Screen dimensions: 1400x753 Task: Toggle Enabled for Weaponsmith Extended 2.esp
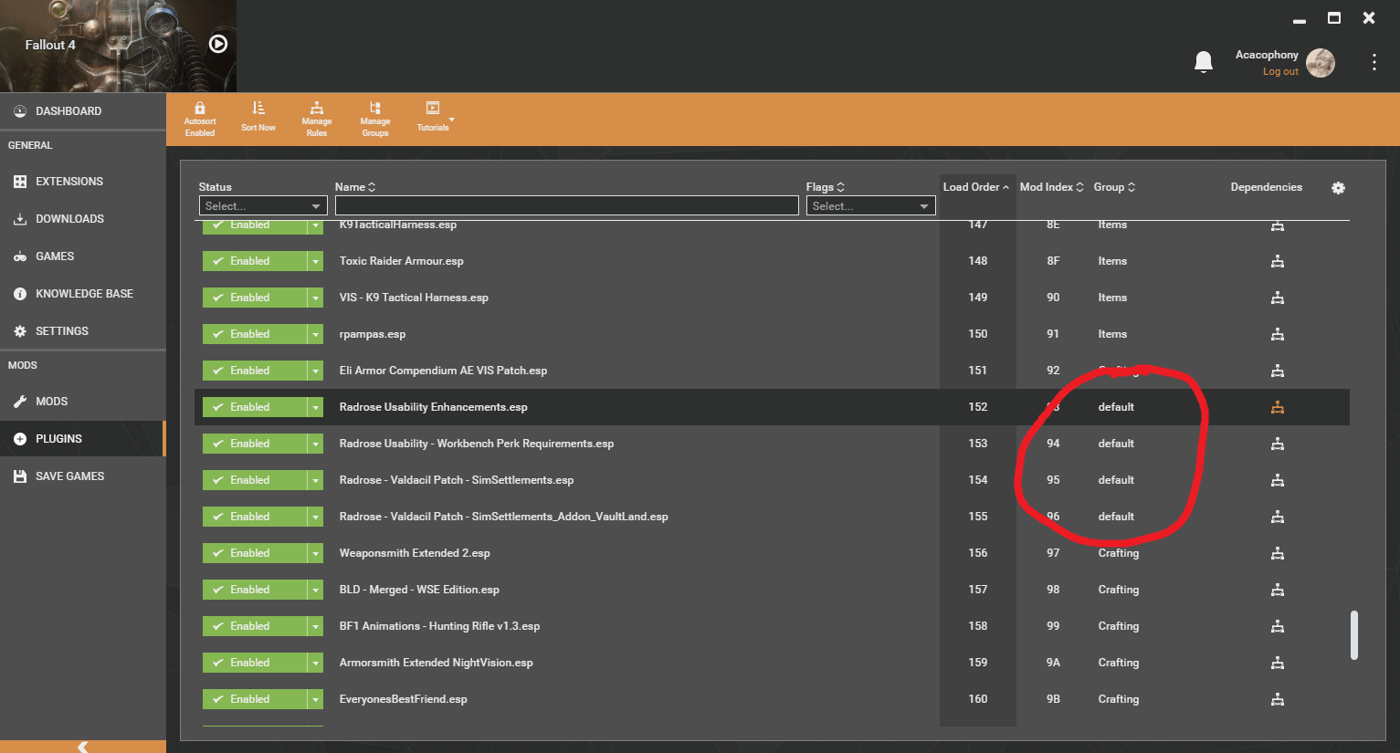tap(255, 553)
